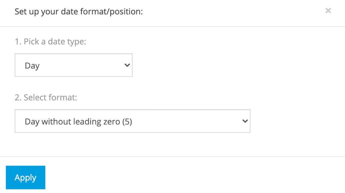Close the date format dialog with X
This screenshot has width=345, height=193.
pos(328,11)
